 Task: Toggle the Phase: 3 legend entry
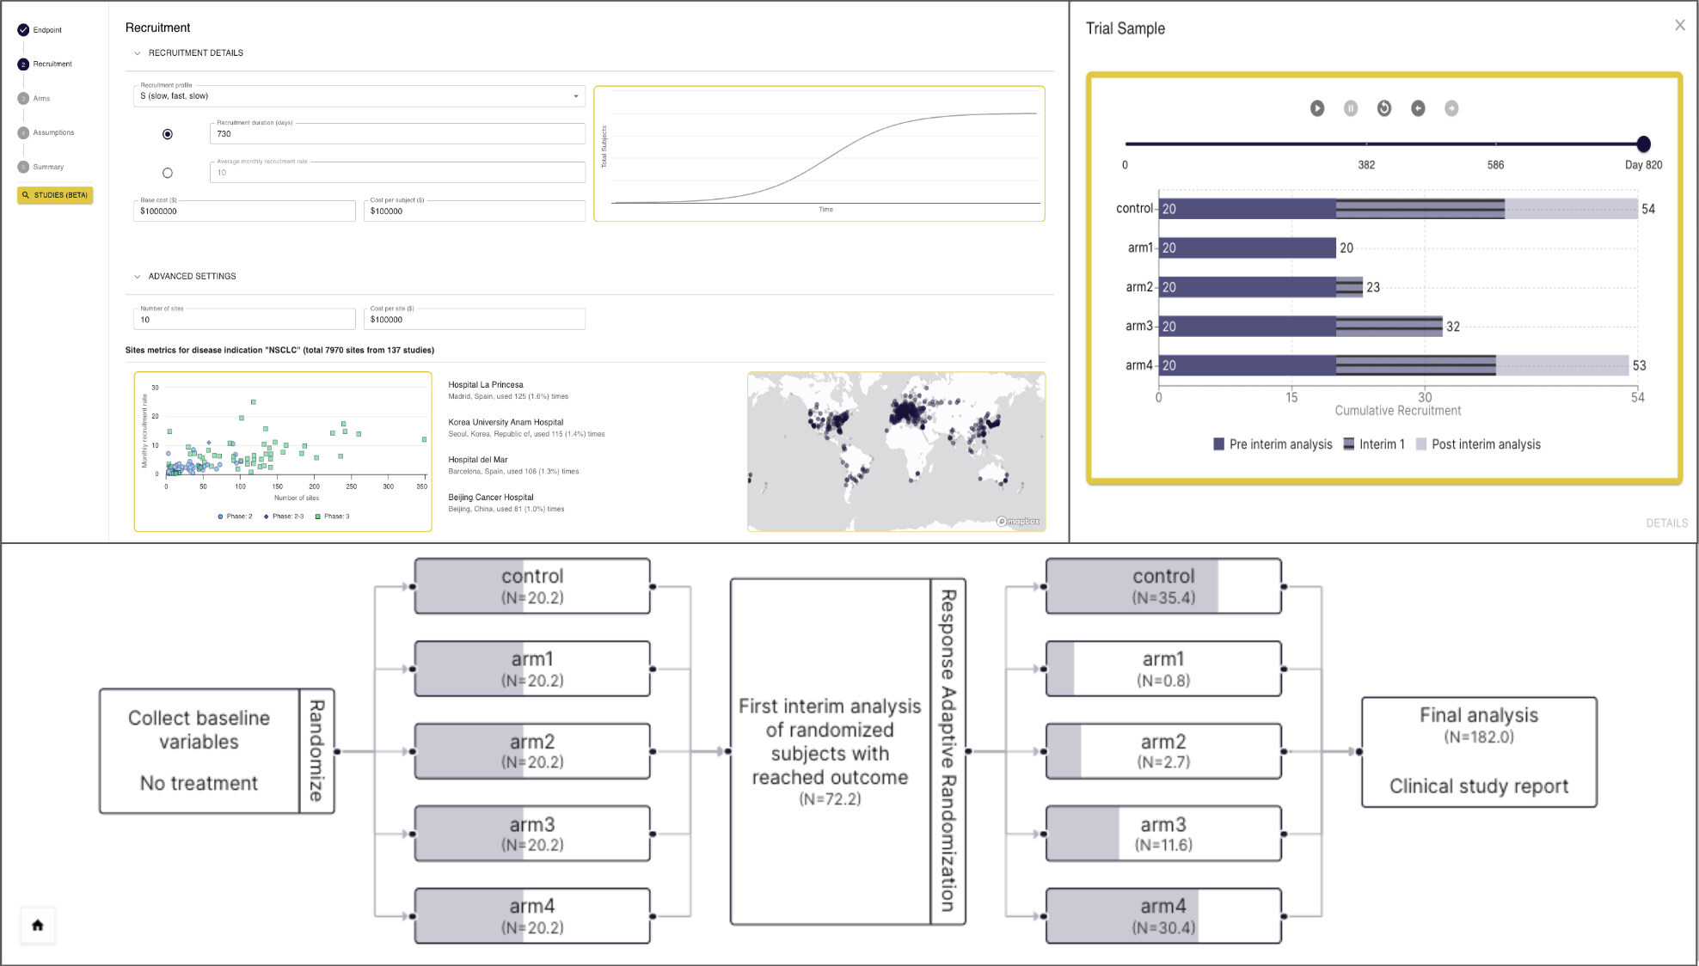[333, 517]
